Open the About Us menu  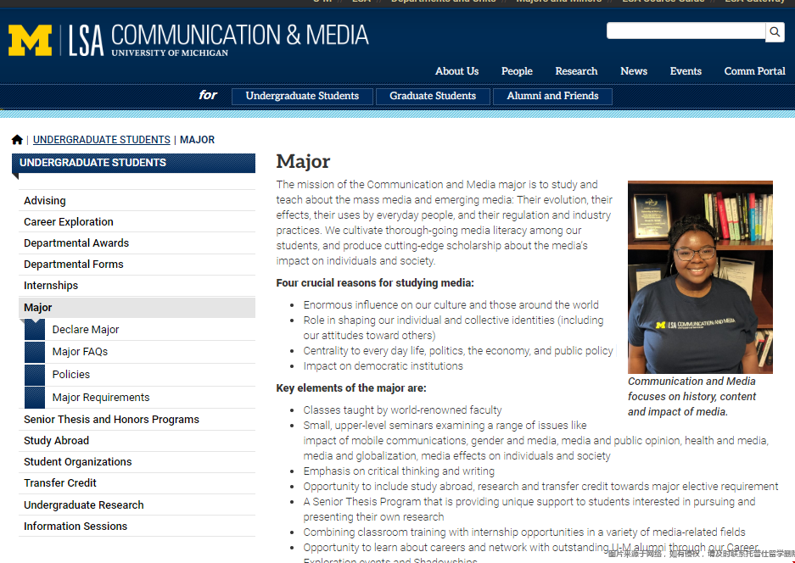pos(456,71)
